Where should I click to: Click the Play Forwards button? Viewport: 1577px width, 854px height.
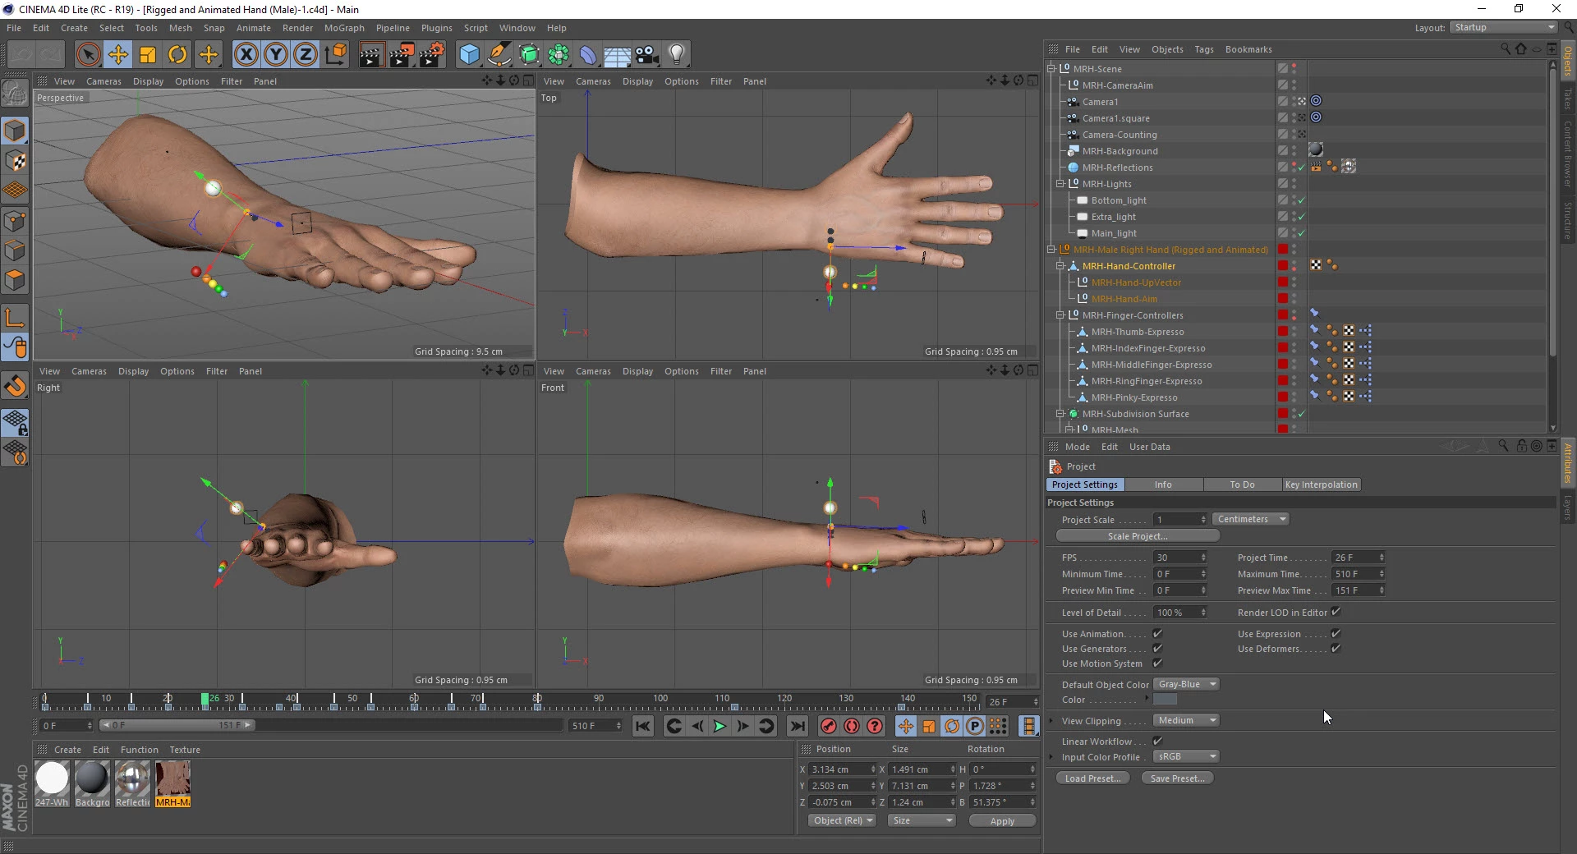point(720,726)
